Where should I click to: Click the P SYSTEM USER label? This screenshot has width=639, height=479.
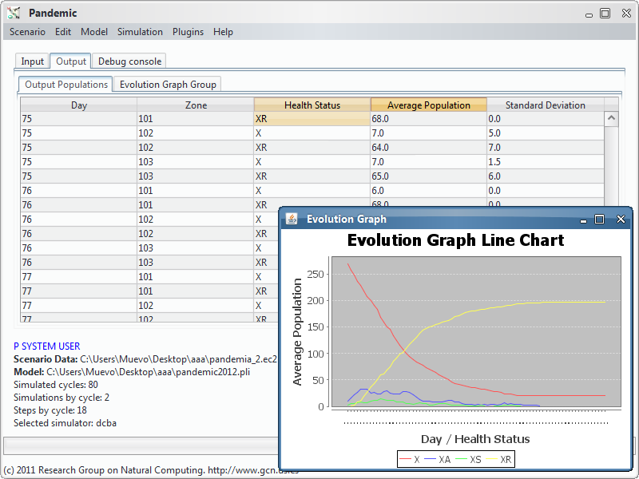click(47, 346)
